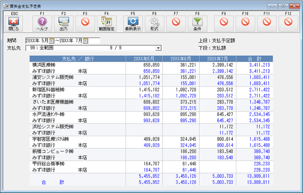
Task: Click the 20XX年5月 column header
Action: coord(144,59)
